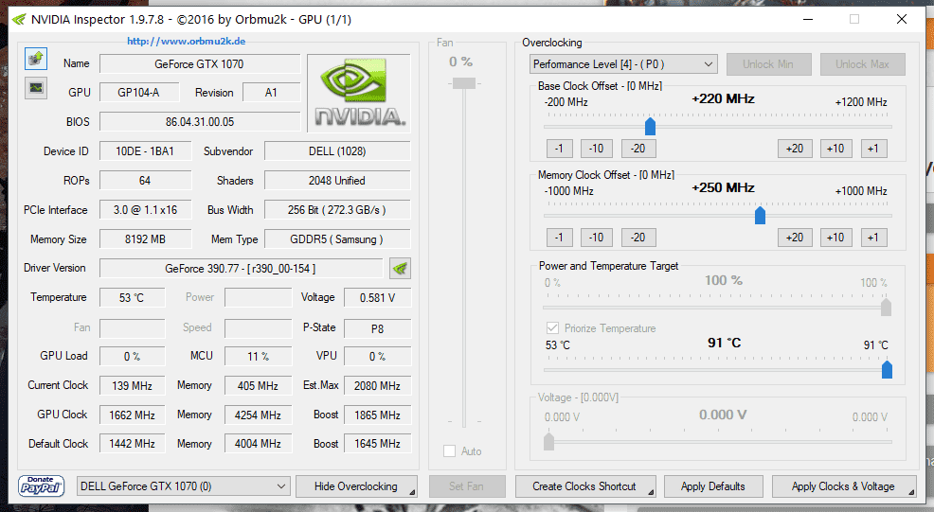
Task: Click the Name field GeForce GTX 1070
Action: tap(200, 63)
